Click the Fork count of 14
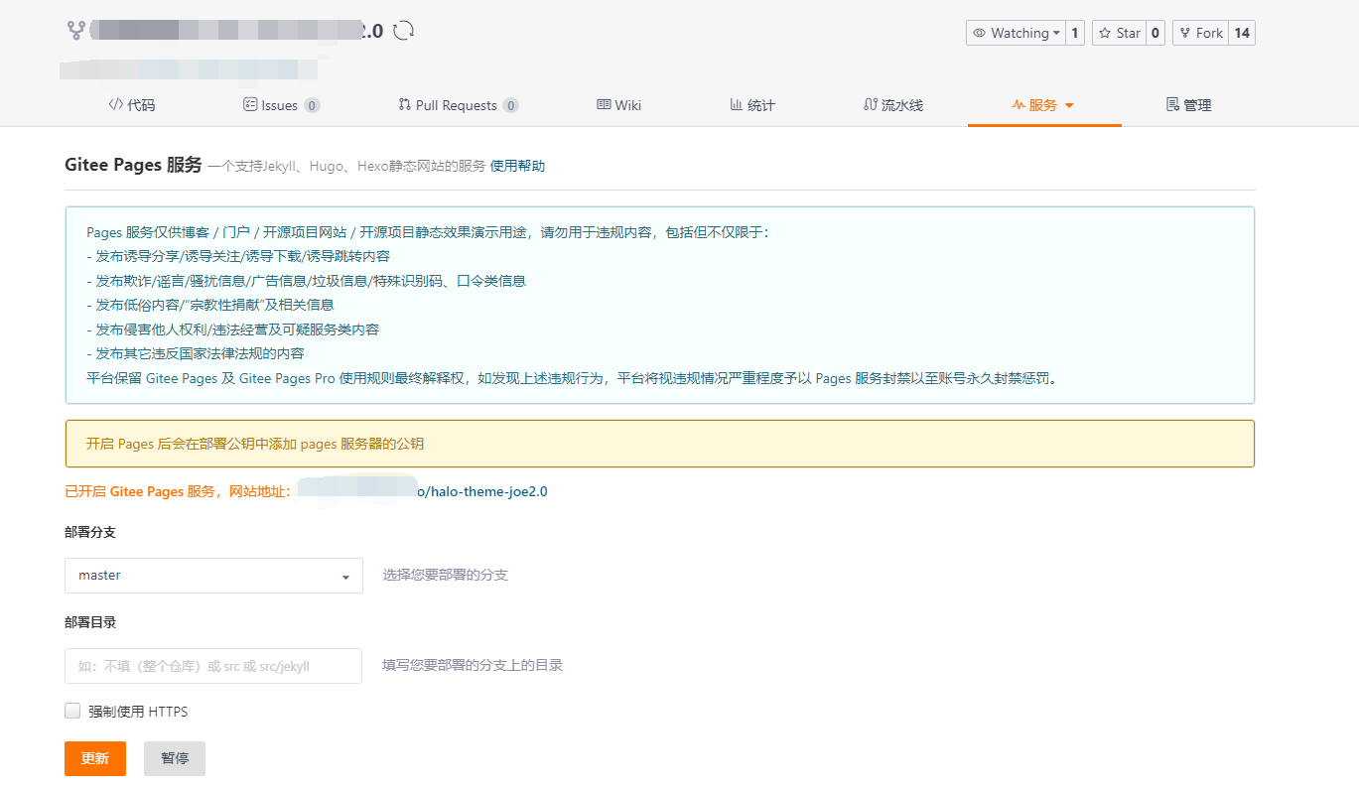 1242,33
